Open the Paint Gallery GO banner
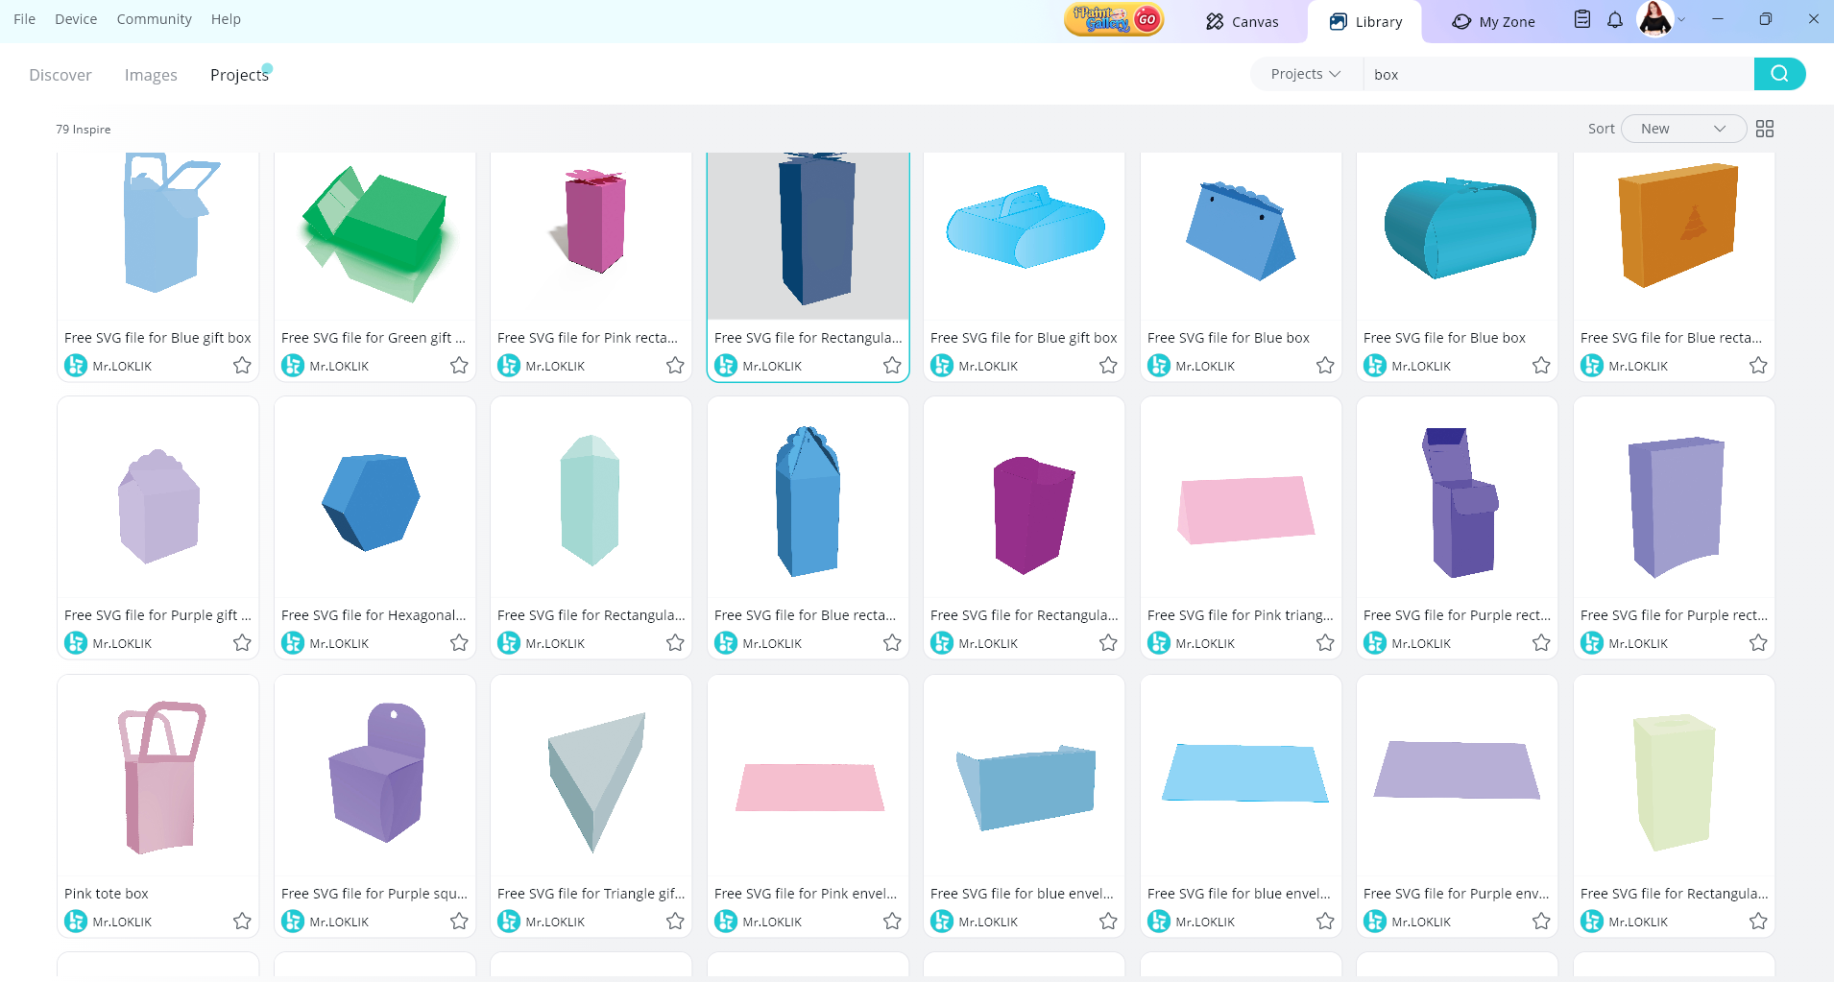Screen dimensions: 1834x982 click(x=1114, y=19)
